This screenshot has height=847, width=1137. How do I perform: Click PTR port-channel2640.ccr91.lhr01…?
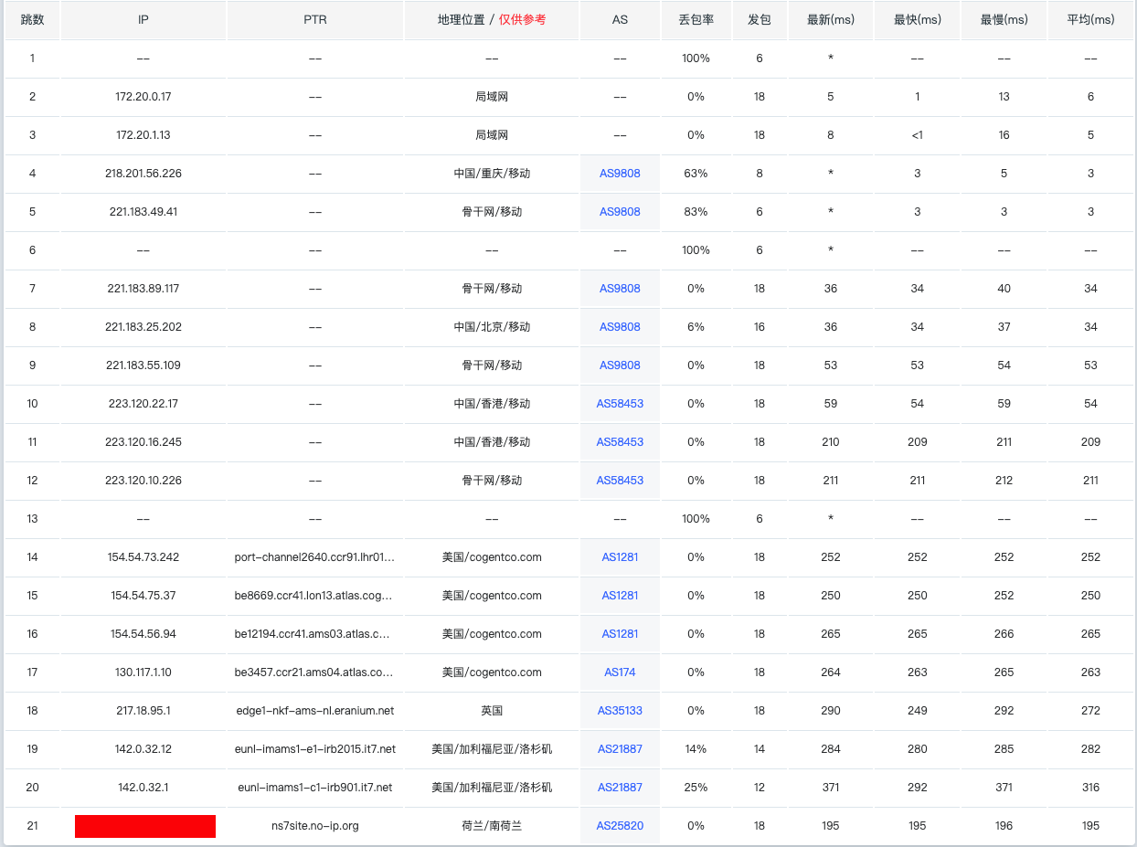point(315,557)
